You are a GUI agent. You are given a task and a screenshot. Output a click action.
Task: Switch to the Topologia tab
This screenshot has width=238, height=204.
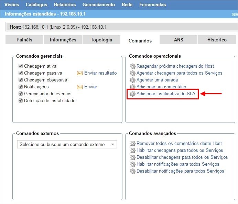click(101, 40)
